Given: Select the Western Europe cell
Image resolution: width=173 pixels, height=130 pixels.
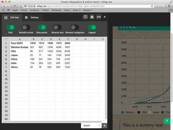Looking at the screenshot, I should [20, 47].
